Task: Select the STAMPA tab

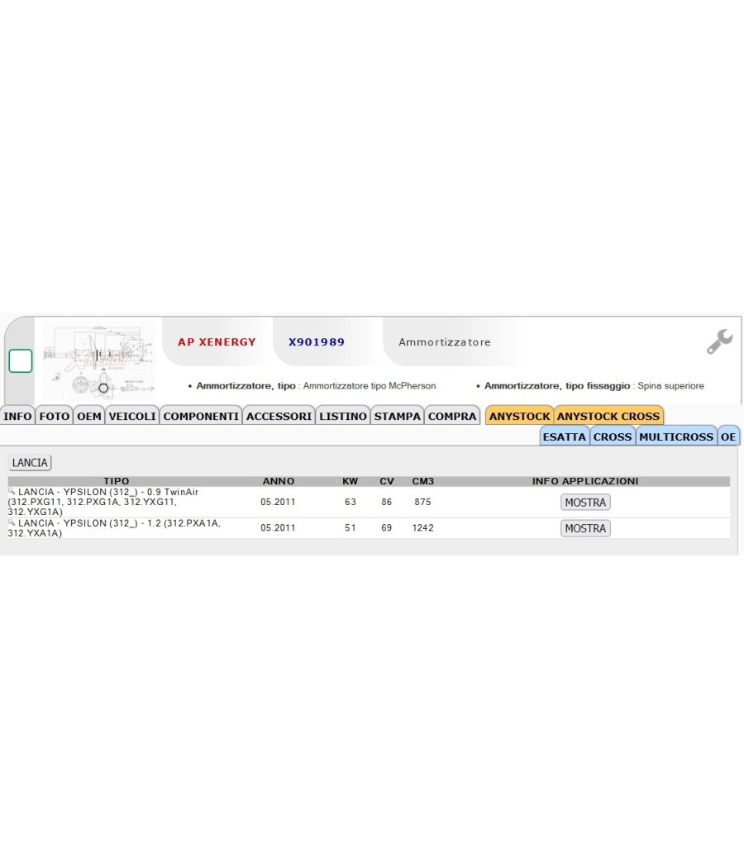Action: coord(398,416)
